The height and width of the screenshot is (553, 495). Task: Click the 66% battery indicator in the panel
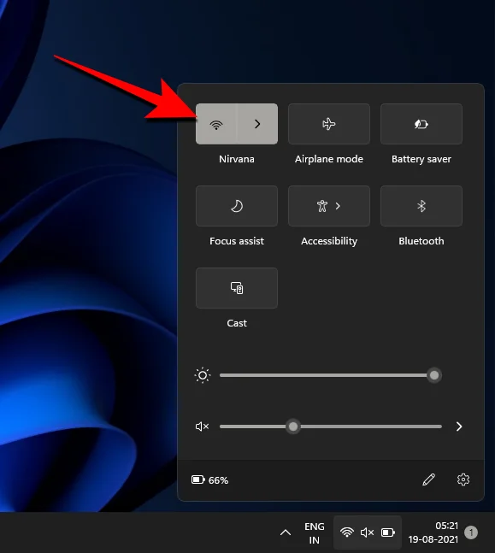pos(210,480)
